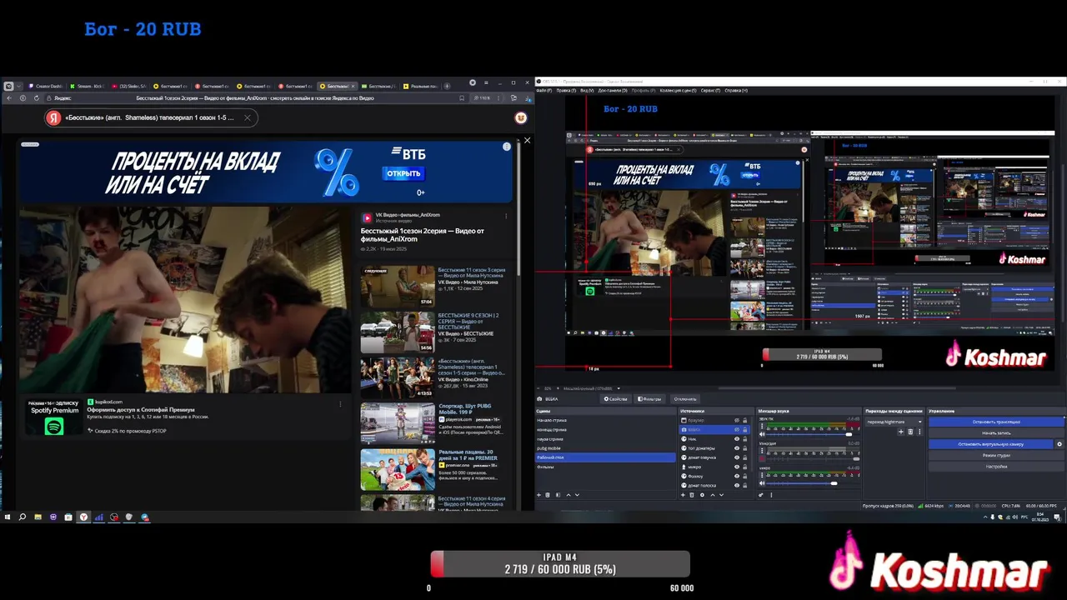Open OBS Вид menu
The height and width of the screenshot is (600, 1067).
(587, 90)
